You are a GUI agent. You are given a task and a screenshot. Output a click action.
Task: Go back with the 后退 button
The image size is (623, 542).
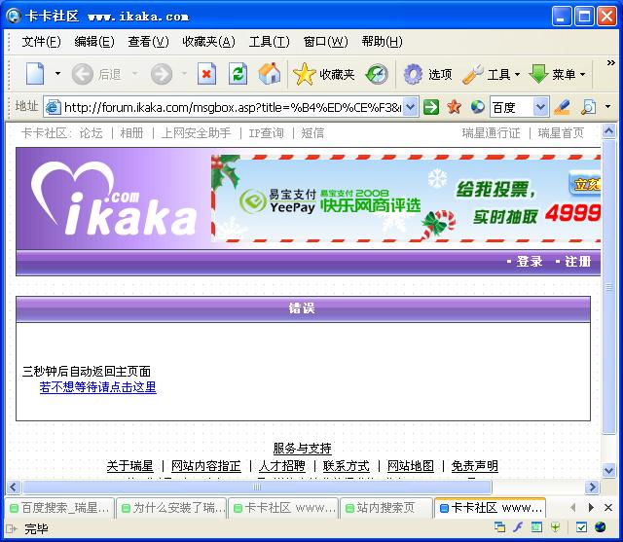click(x=96, y=74)
